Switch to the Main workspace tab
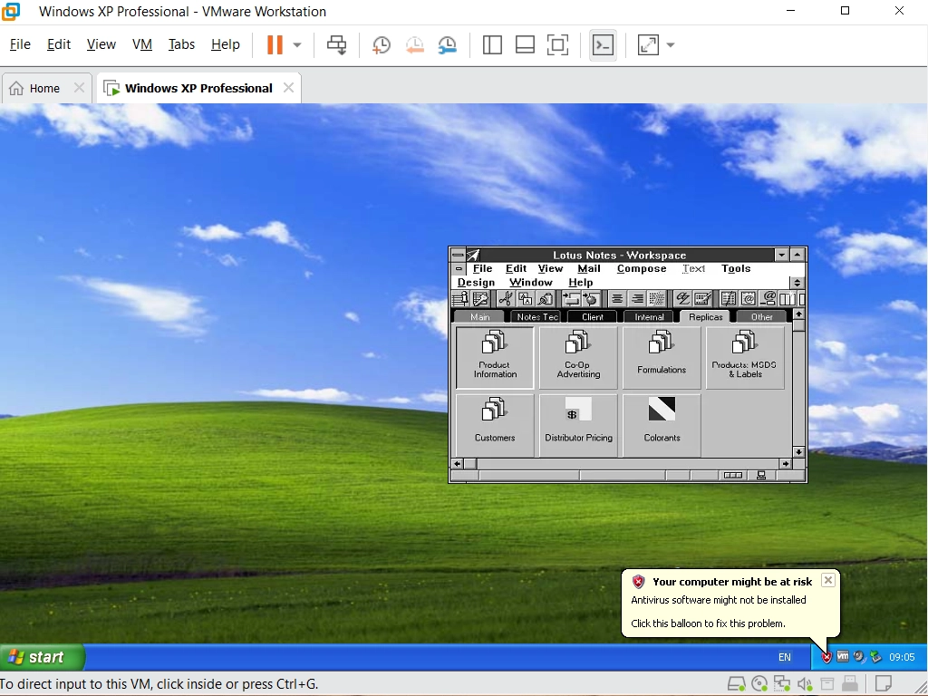The width and height of the screenshot is (928, 696). coord(479,316)
